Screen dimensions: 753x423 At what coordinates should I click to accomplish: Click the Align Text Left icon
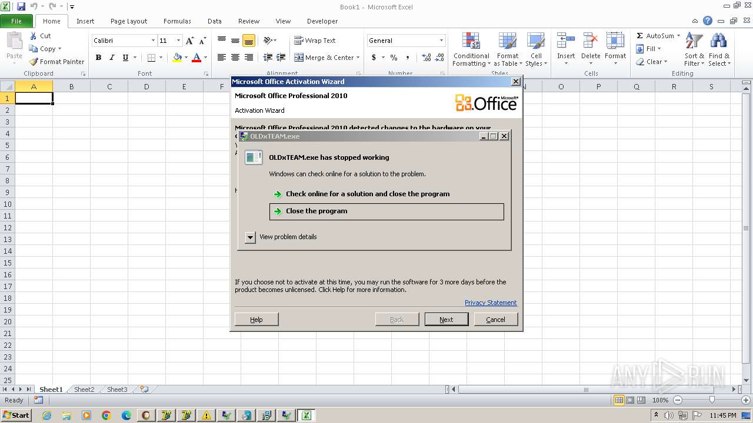point(222,58)
